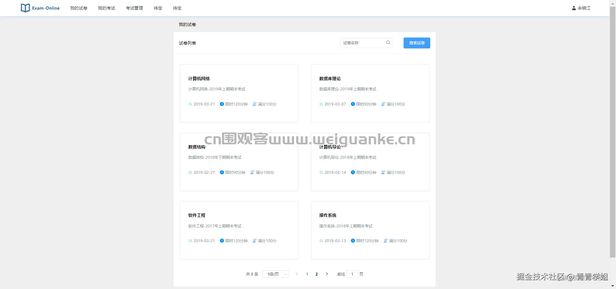Viewport: 616px width, 289px height.
Task: Open the 我的考试 nav menu
Action: click(107, 8)
